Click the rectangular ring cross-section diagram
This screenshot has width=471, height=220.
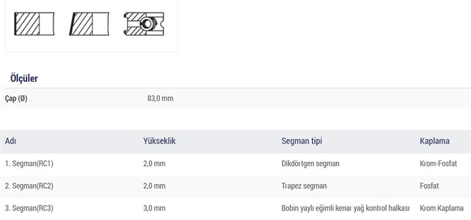coord(34,24)
